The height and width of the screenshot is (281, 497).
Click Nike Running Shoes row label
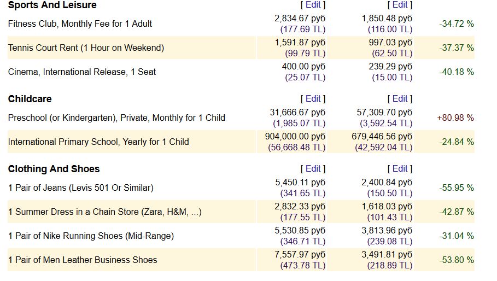(91, 236)
